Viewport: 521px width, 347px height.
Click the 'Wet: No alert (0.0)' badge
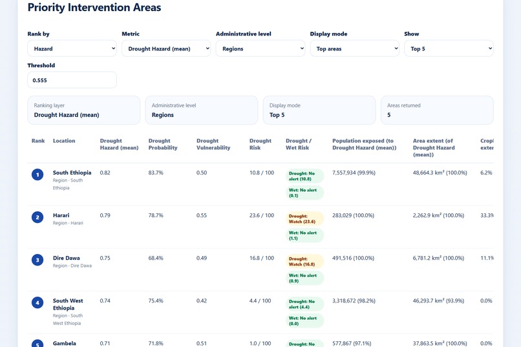click(304, 321)
